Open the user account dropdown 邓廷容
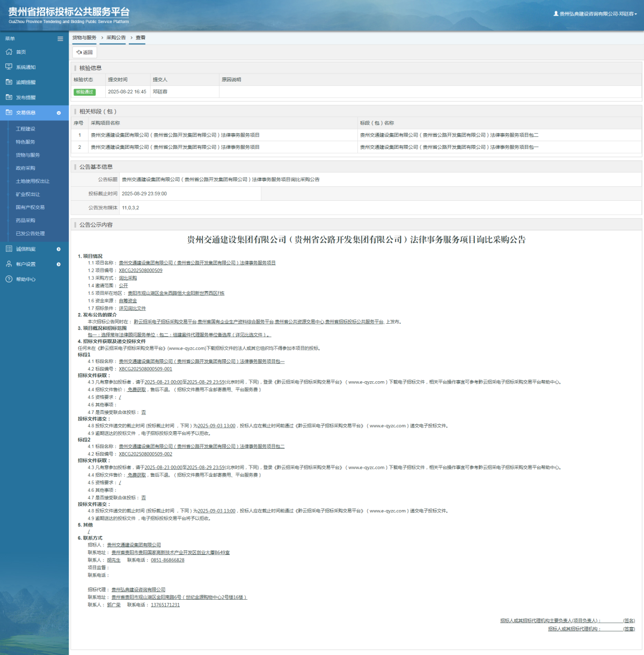Image resolution: width=644 pixels, height=655 pixels. pos(597,14)
